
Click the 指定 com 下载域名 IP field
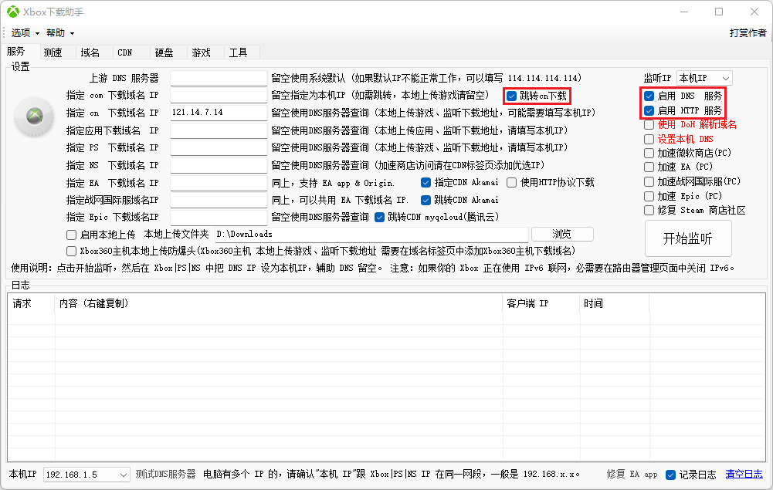click(x=219, y=95)
